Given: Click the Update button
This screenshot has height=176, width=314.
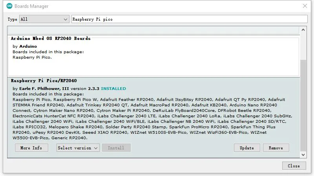Looking at the screenshot, I should coord(247,148).
